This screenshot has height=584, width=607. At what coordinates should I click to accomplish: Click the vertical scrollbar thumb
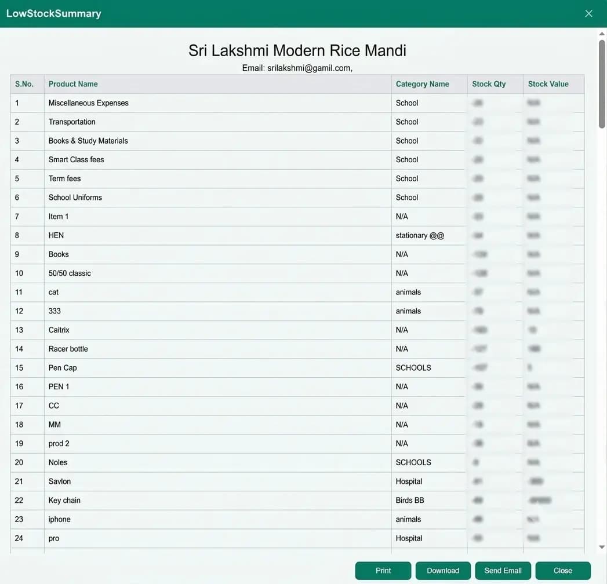[602, 83]
